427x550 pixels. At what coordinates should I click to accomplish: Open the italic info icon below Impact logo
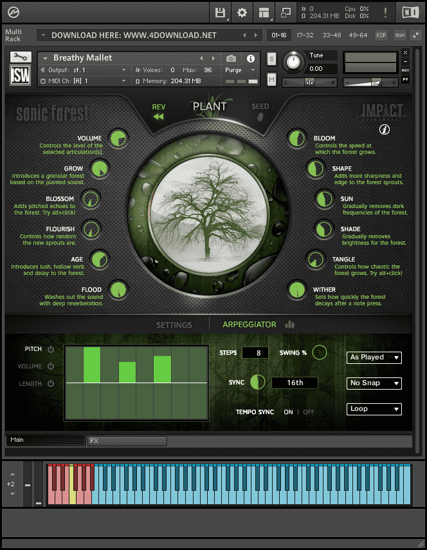pos(385,130)
